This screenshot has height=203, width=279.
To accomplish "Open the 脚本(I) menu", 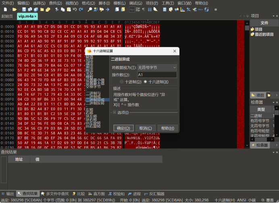I will [x=104, y=3].
